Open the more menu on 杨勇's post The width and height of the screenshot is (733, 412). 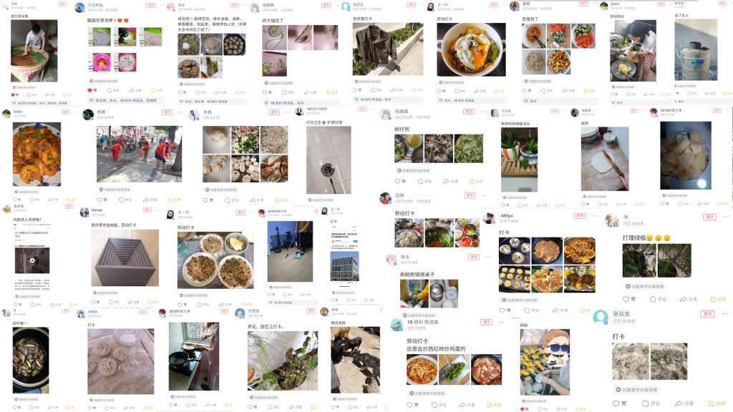click(x=180, y=112)
